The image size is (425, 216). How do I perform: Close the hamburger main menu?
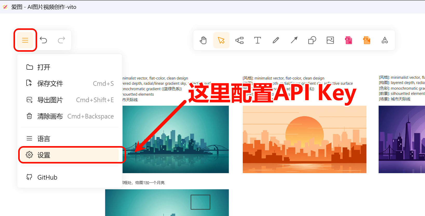click(25, 40)
